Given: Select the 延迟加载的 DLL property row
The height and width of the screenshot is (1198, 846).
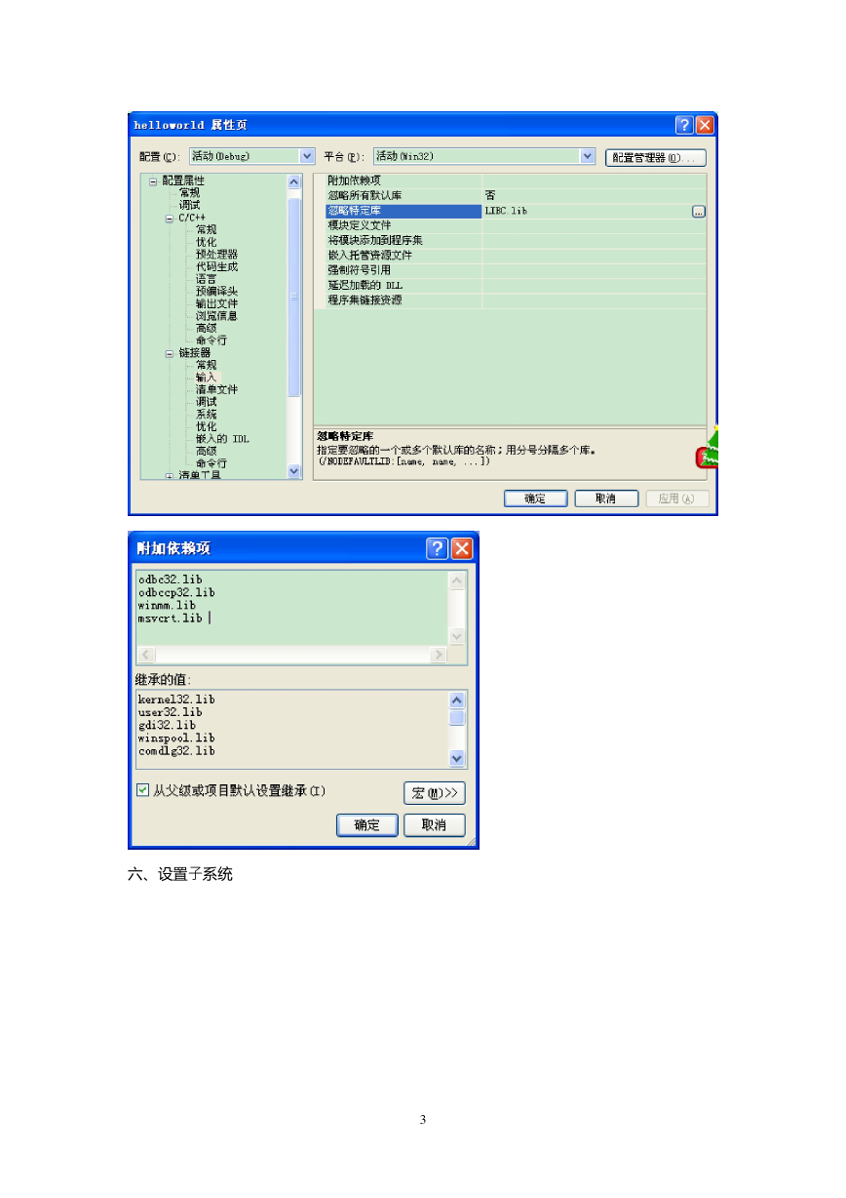Looking at the screenshot, I should click(x=516, y=285).
